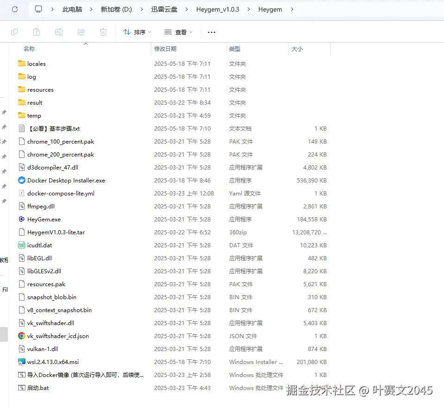Click the icudtl.dat file icon
The height and width of the screenshot is (408, 444).
(22, 245)
